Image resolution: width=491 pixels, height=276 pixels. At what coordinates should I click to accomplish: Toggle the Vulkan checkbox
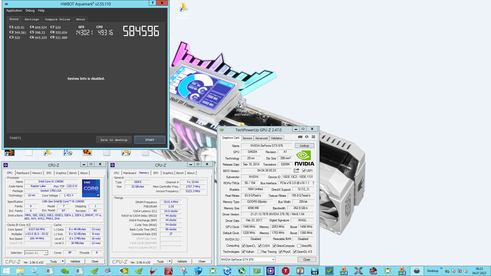pyautogui.click(x=243, y=252)
